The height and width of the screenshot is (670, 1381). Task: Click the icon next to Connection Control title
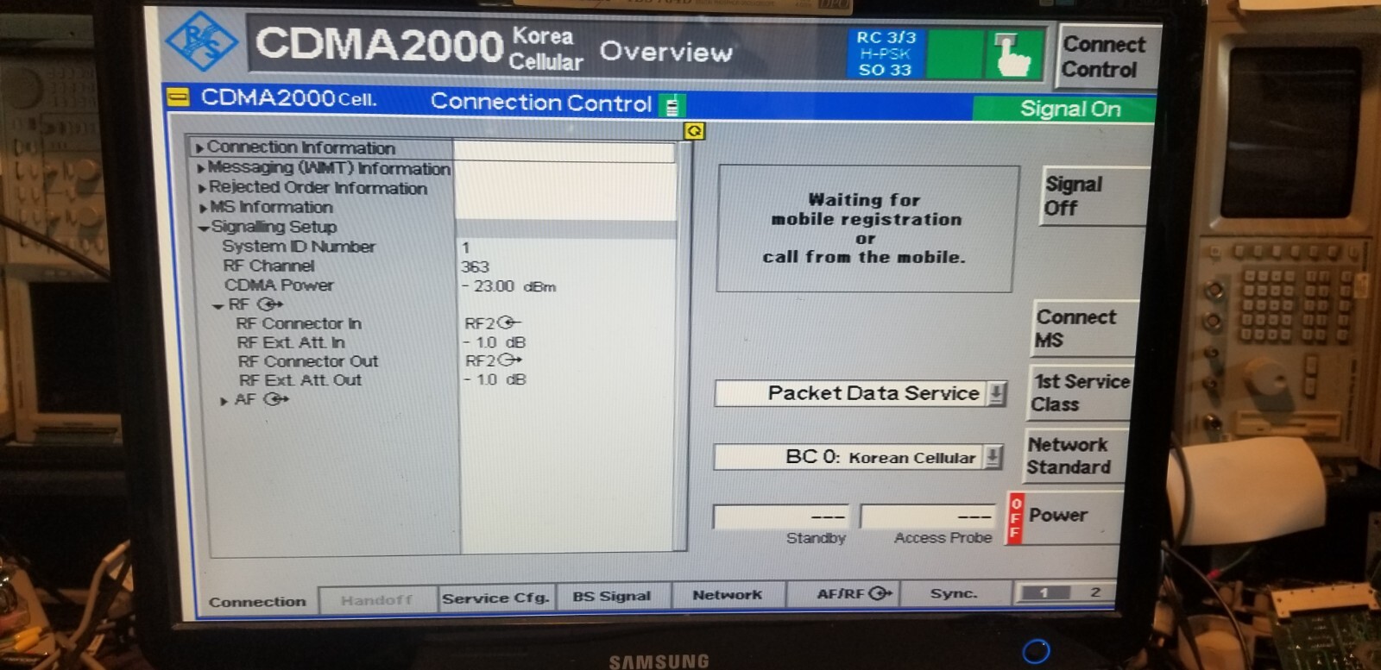(x=672, y=105)
